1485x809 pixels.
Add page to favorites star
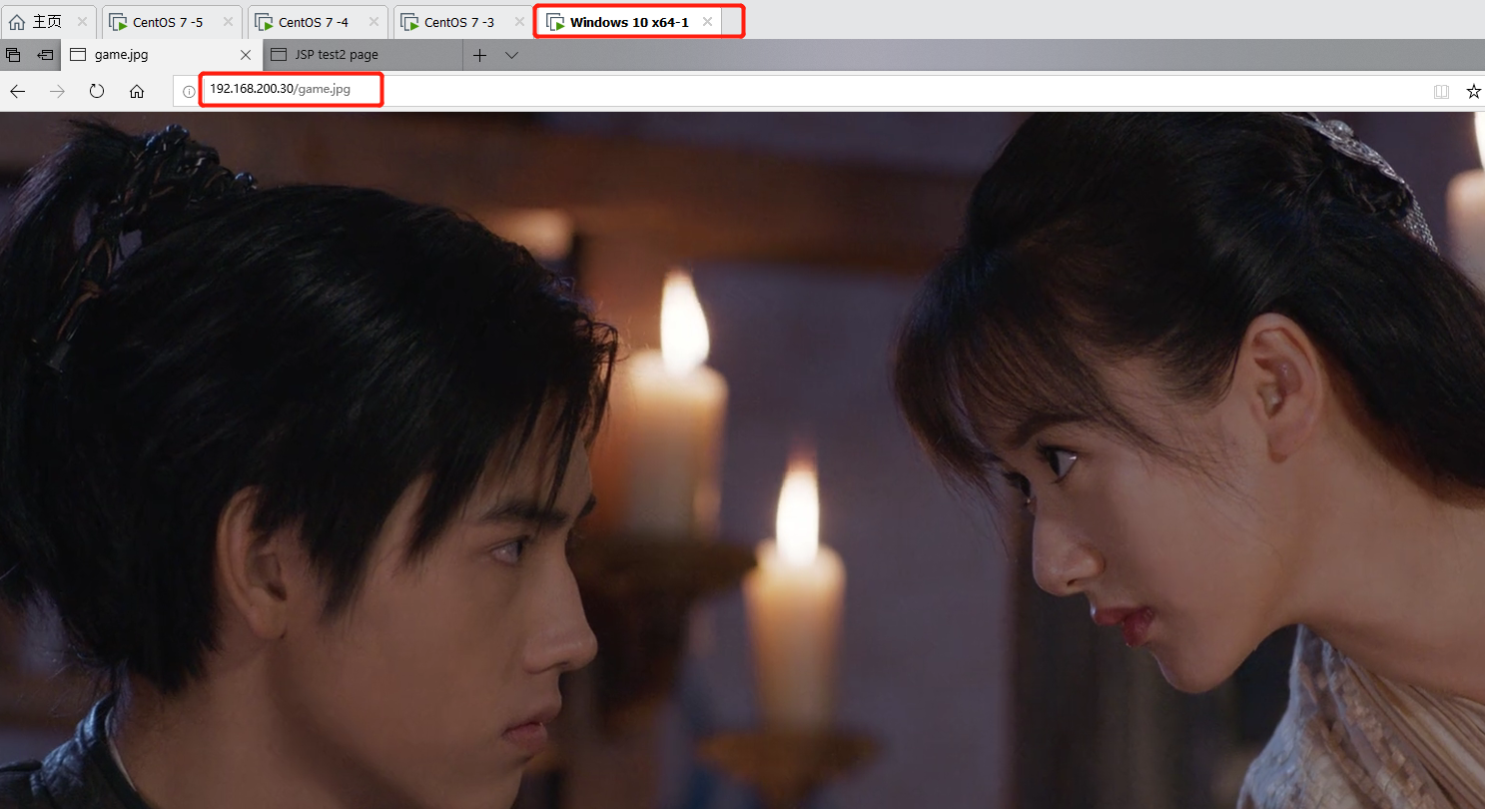click(x=1473, y=92)
